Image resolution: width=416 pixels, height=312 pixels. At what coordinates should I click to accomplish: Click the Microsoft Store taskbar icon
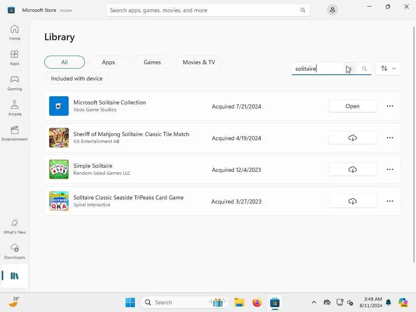pos(275,302)
